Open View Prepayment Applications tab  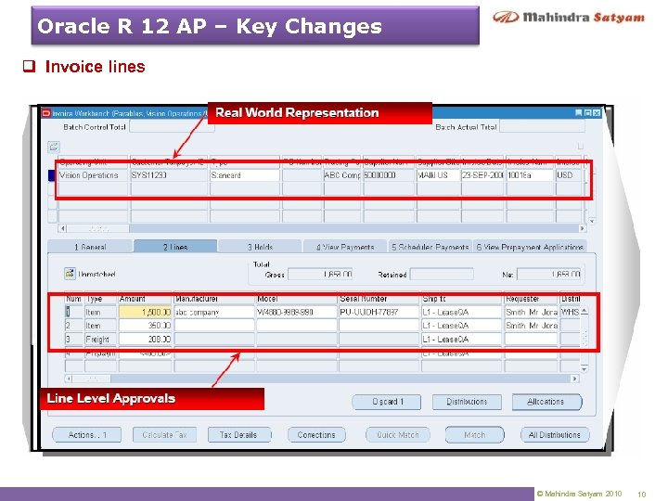[530, 247]
